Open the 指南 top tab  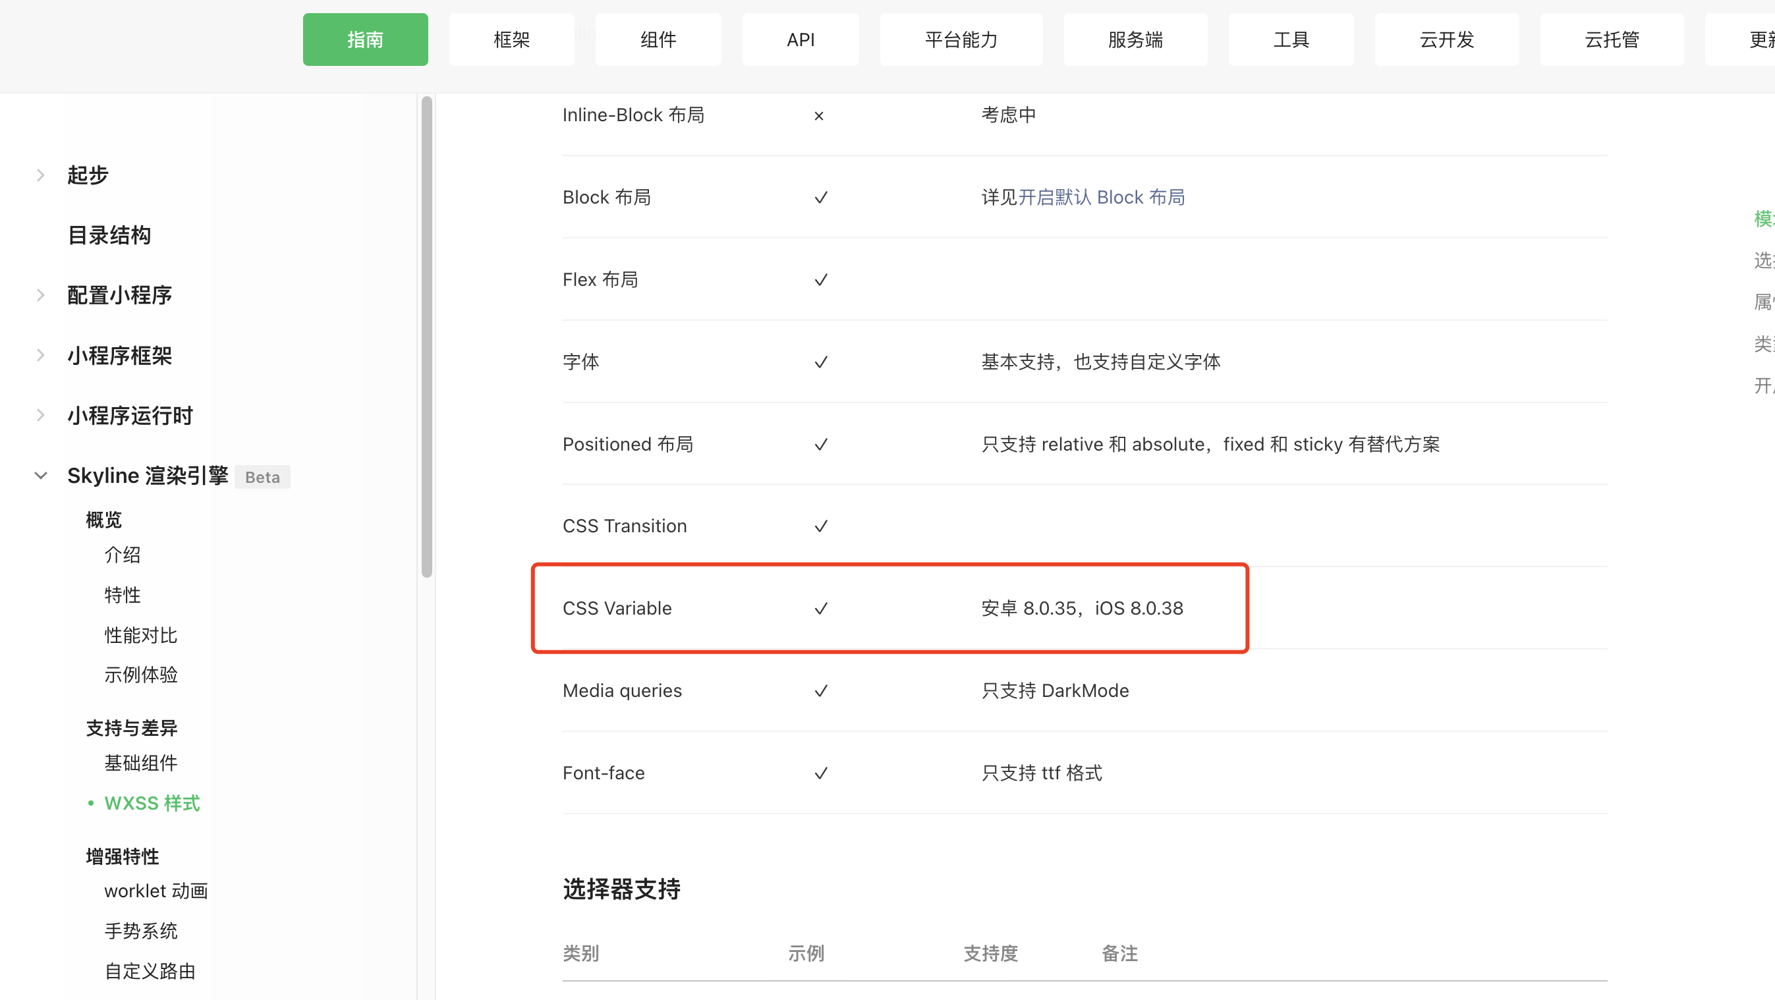click(365, 40)
